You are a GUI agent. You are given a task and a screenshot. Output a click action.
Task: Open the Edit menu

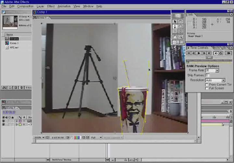12,6
